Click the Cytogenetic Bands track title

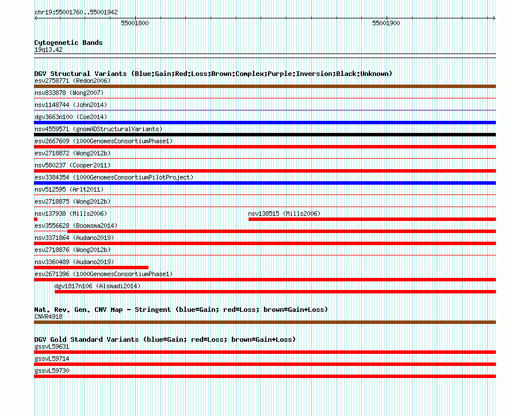68,43
